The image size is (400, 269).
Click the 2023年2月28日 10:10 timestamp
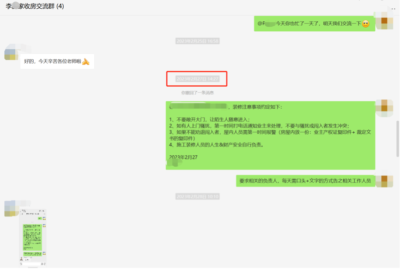coord(197,197)
